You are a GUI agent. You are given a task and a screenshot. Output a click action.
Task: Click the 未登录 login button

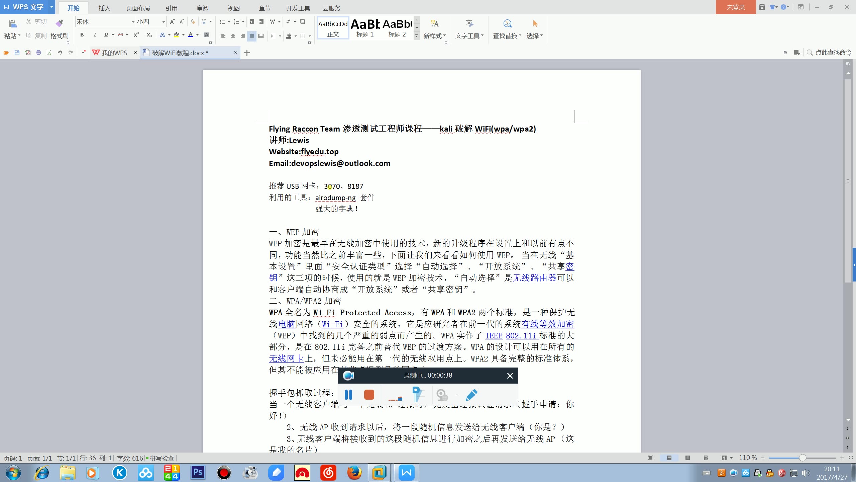click(x=736, y=7)
